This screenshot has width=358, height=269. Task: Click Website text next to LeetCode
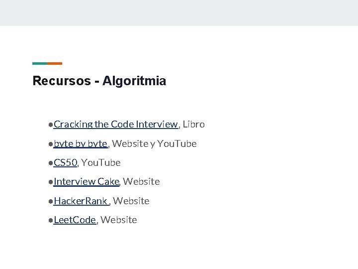pyautogui.click(x=119, y=220)
